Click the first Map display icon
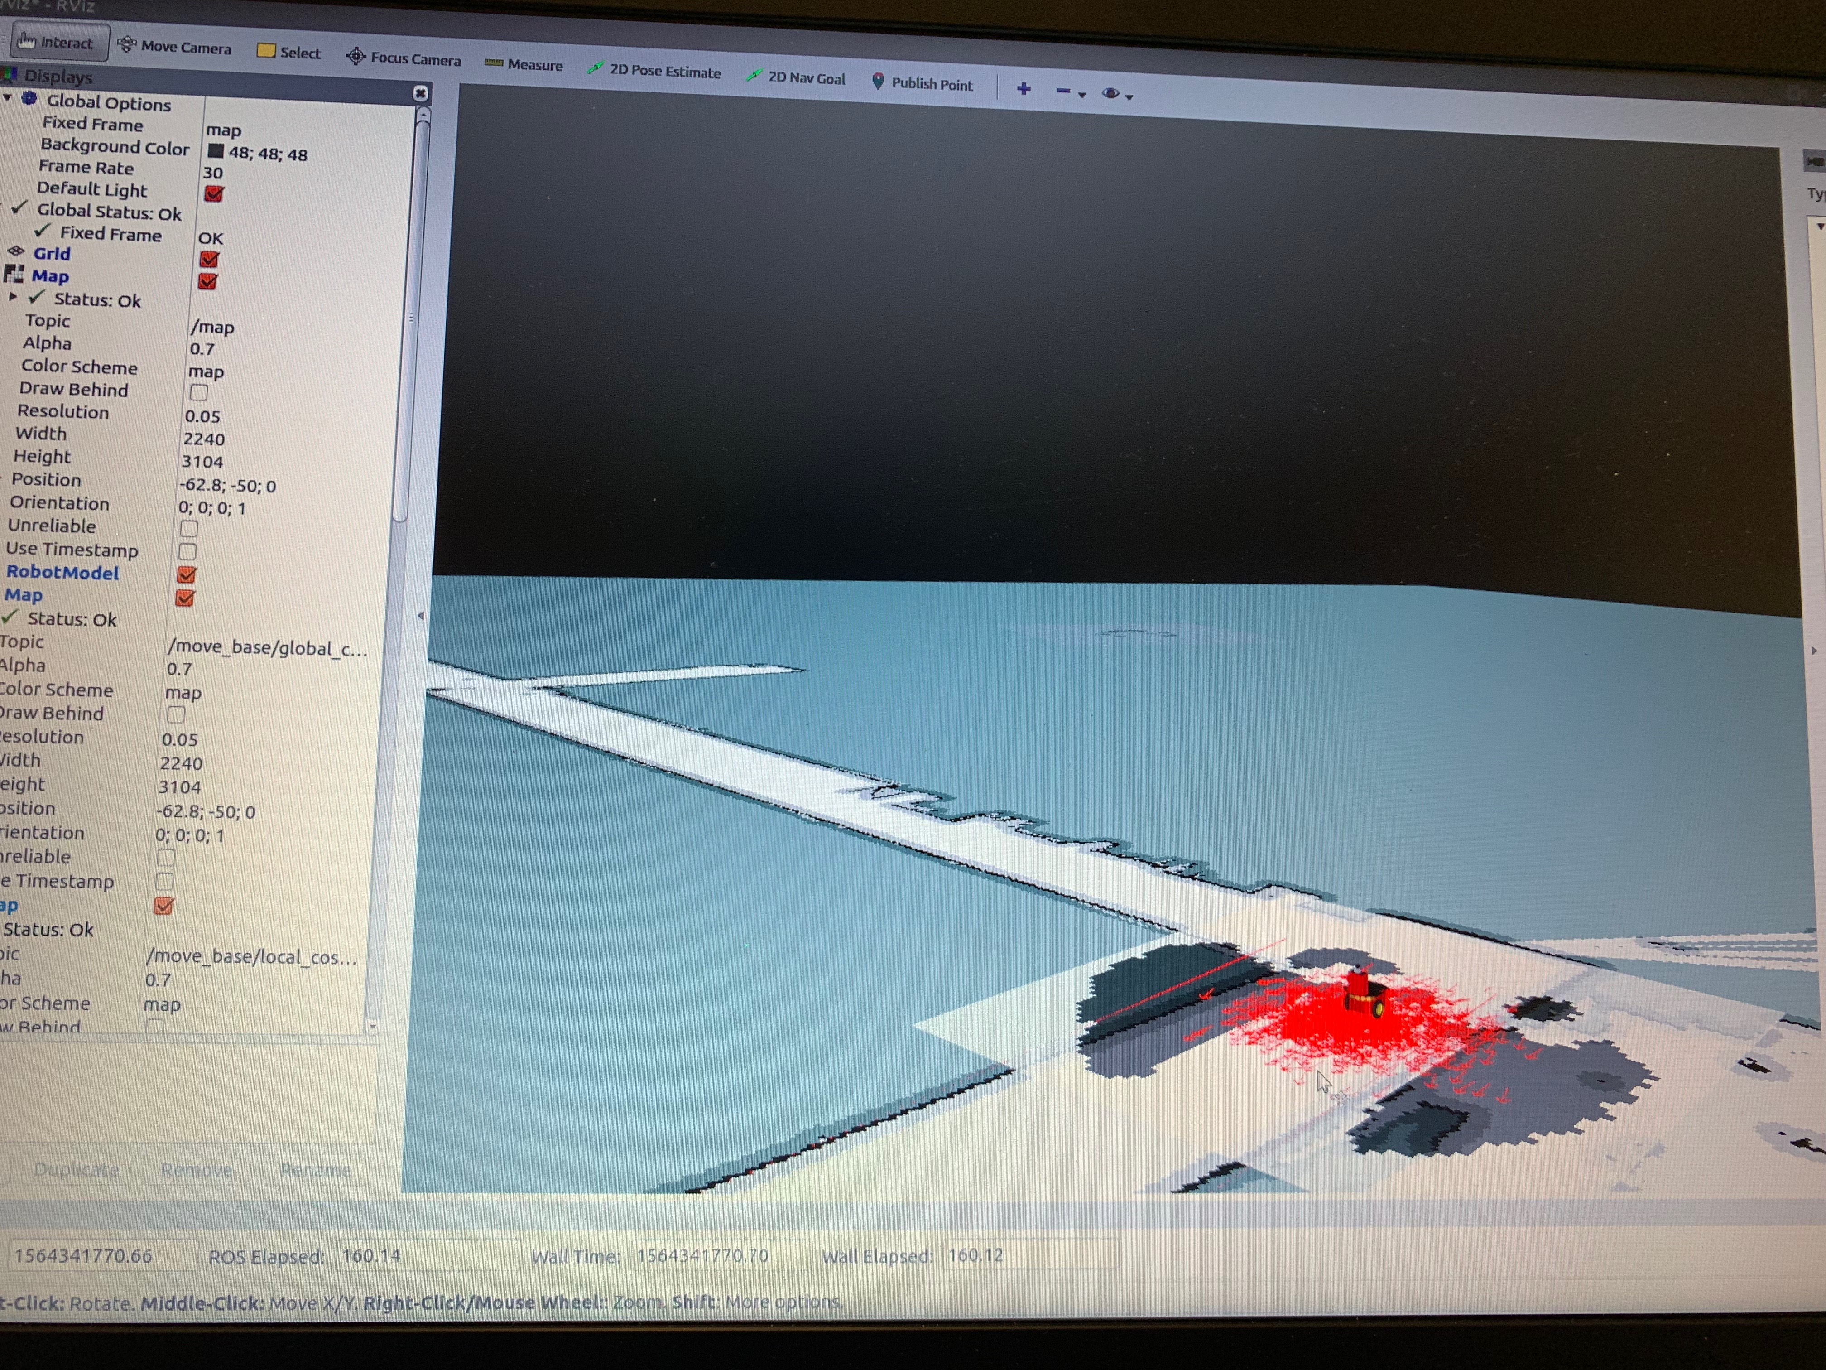 click(x=14, y=274)
